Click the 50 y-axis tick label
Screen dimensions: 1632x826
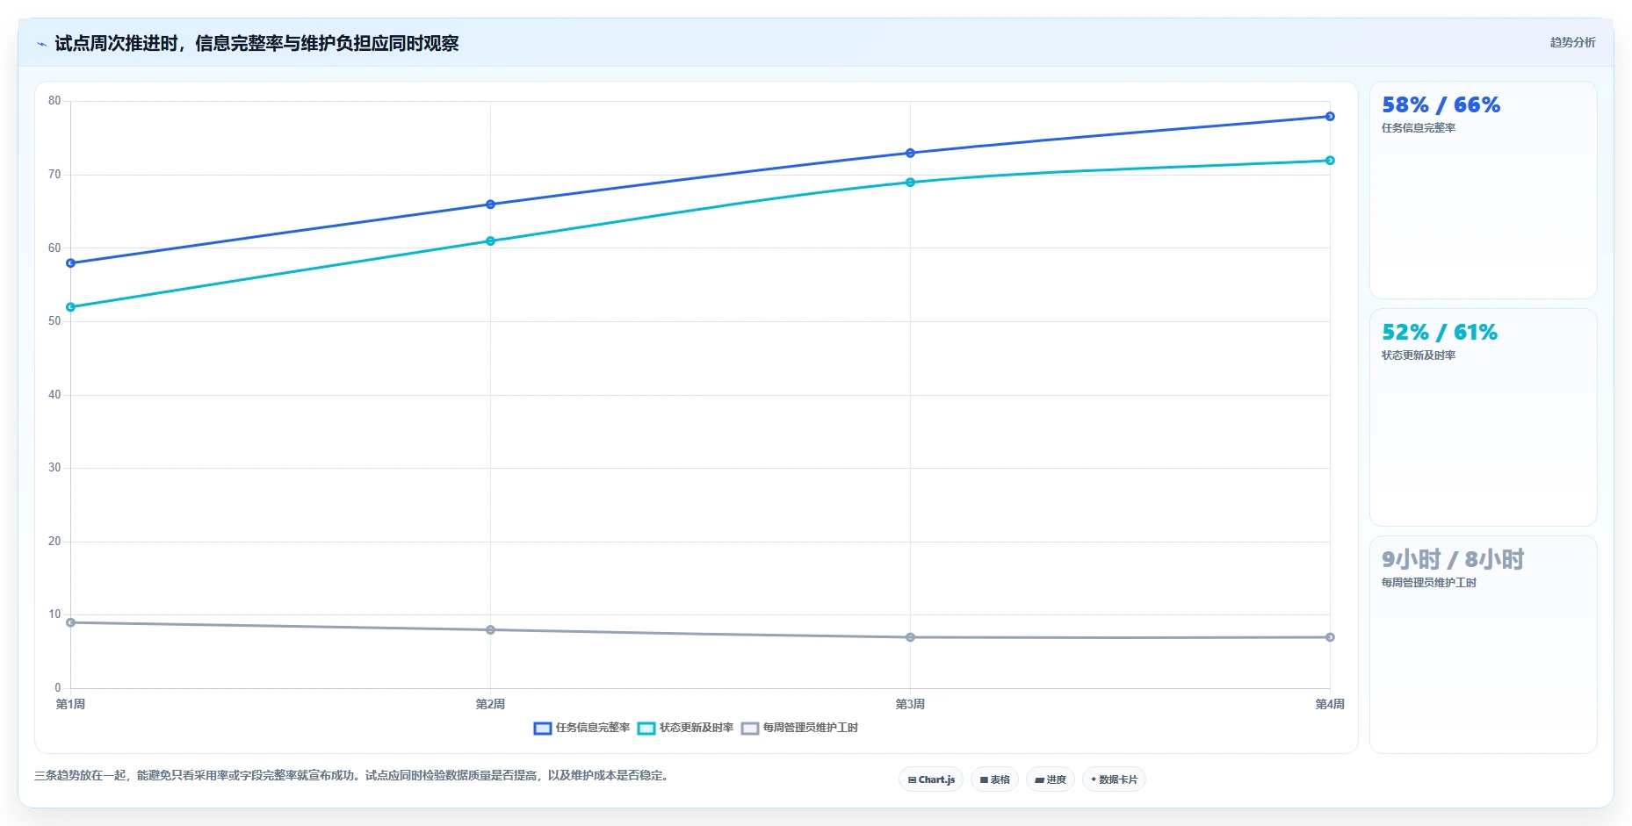(54, 321)
